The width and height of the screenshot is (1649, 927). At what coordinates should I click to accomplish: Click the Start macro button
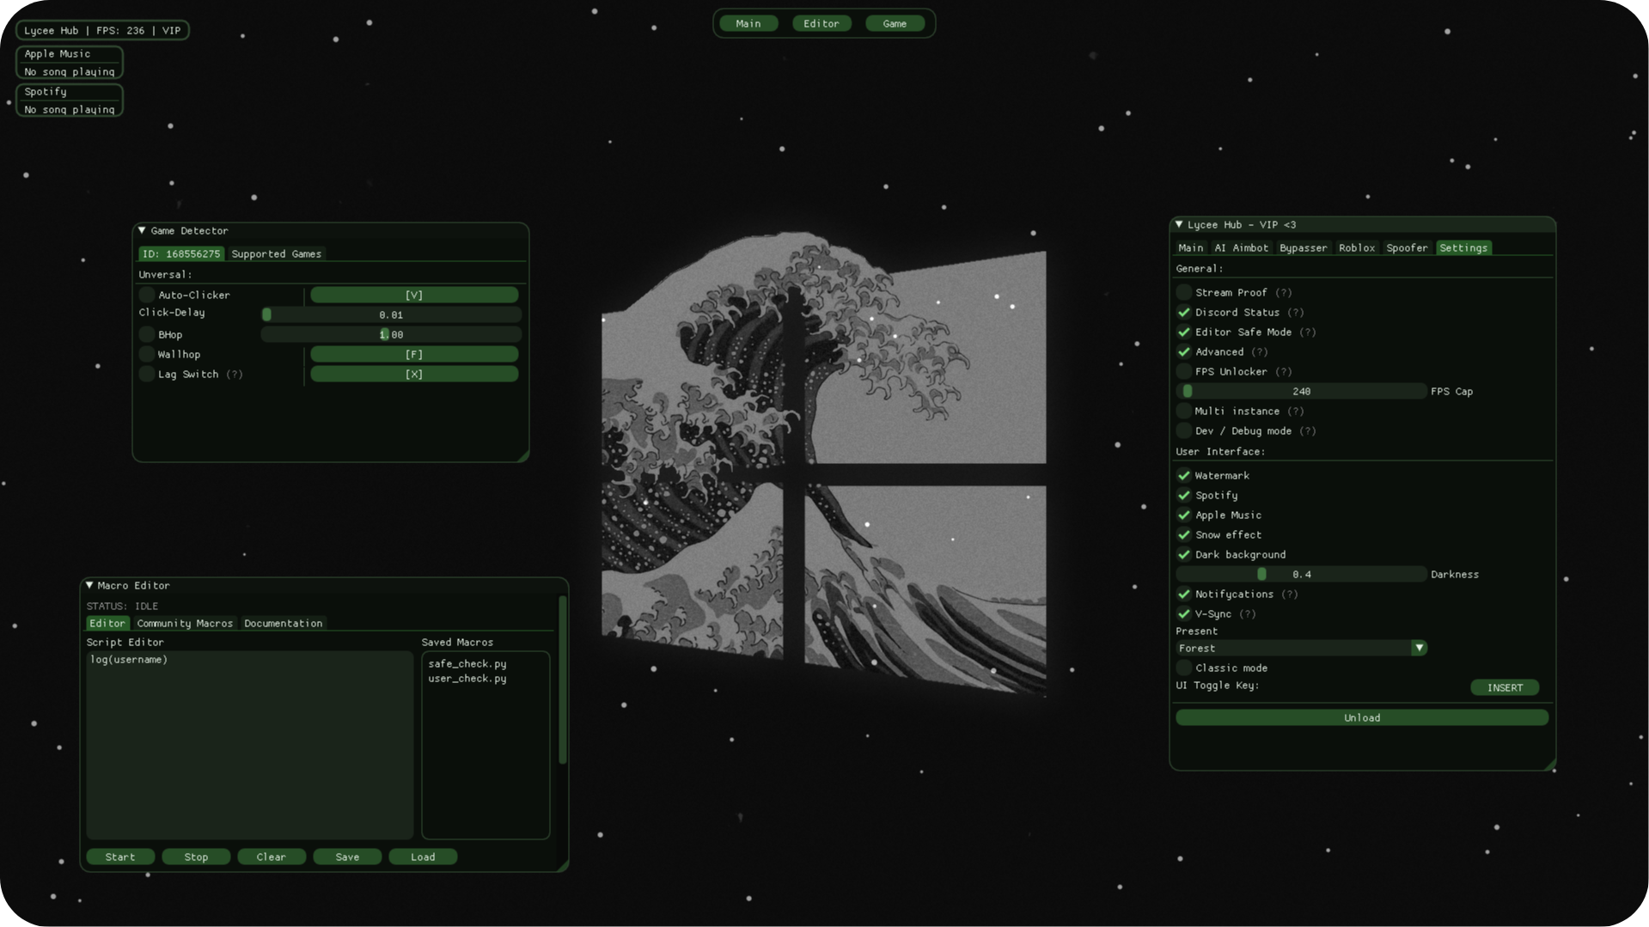click(x=120, y=857)
